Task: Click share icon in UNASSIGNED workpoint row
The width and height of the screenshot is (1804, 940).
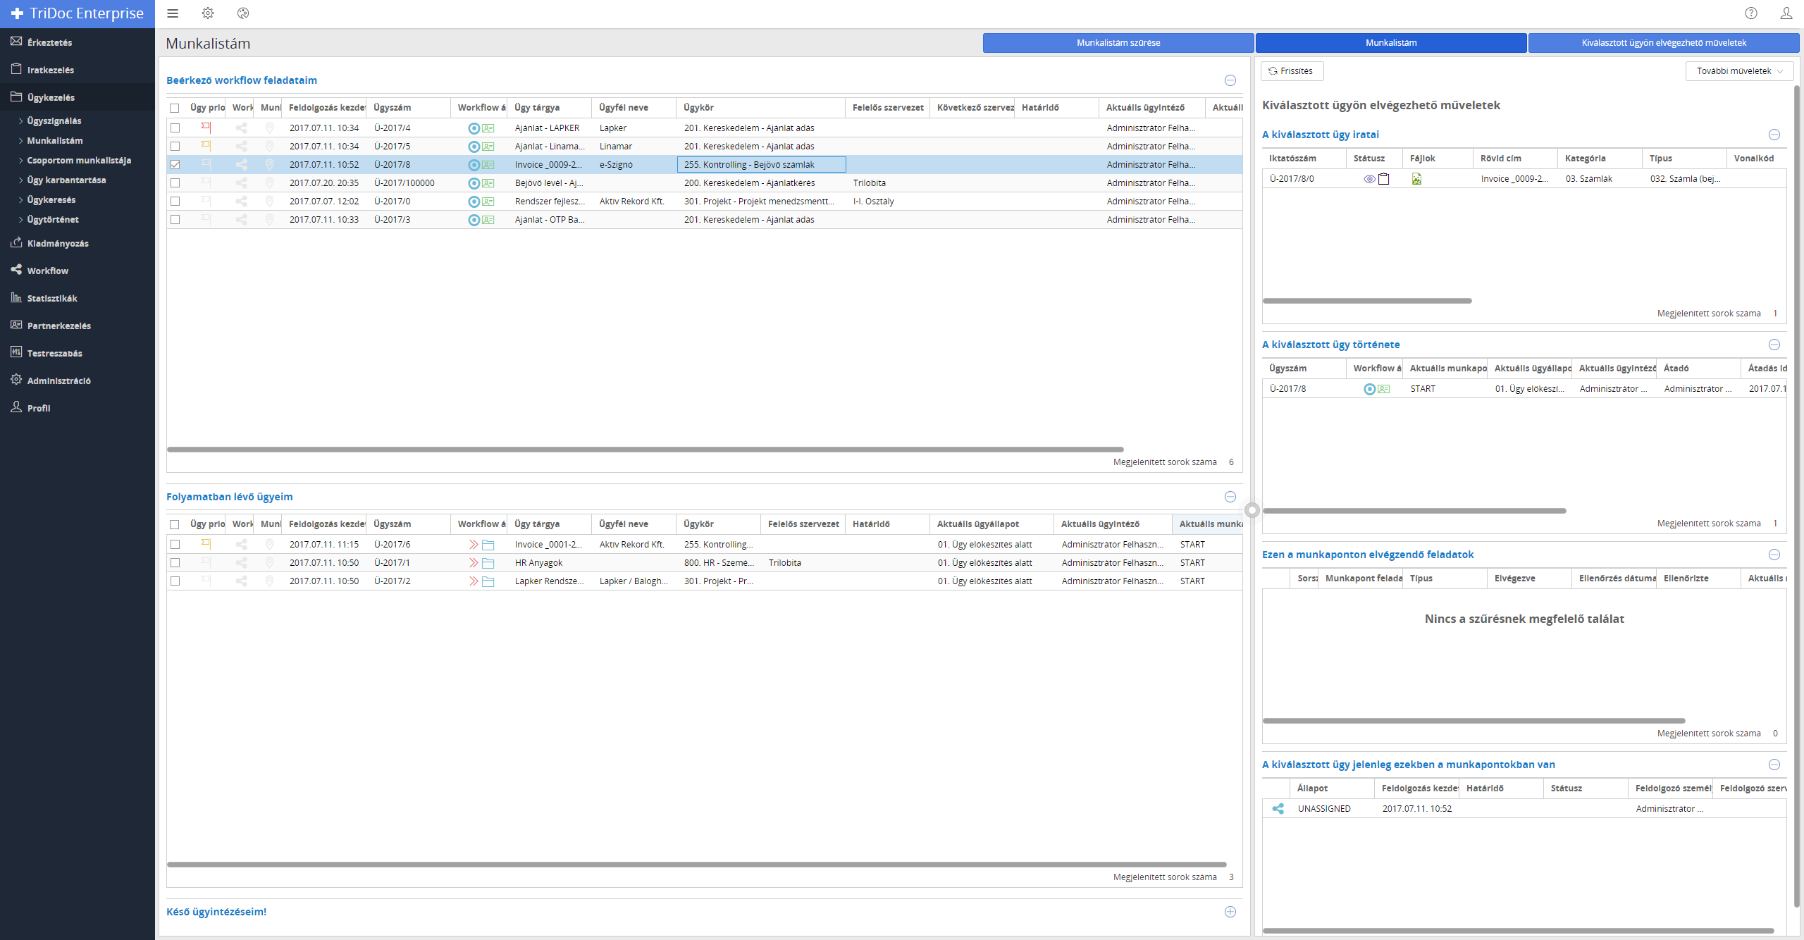Action: click(1278, 809)
